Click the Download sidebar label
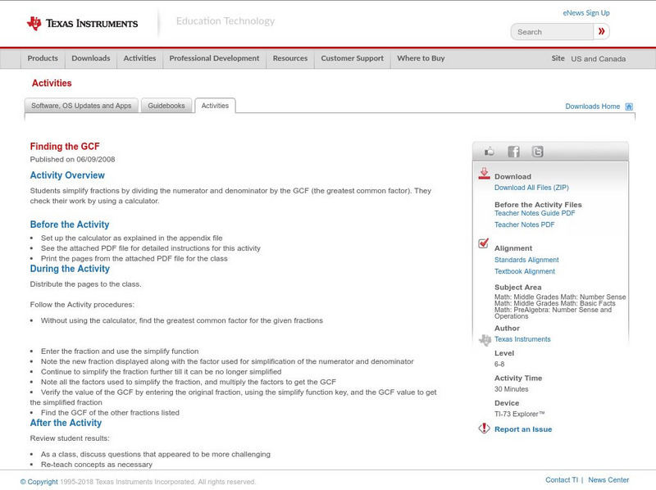Viewport: 656px width, 490px height. 513,177
